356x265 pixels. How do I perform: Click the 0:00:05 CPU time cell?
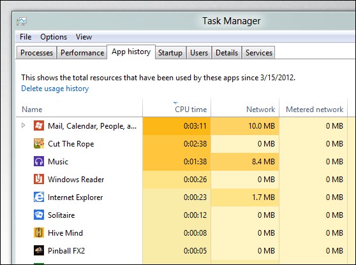[177, 251]
